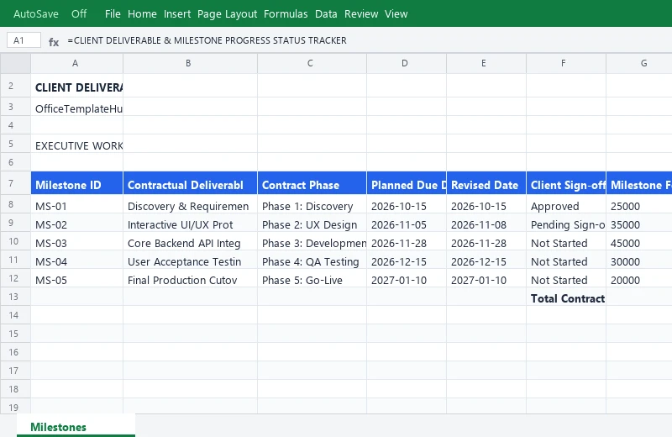This screenshot has height=437, width=672.
Task: Click the Interactive UI/UX Prot cell
Action: click(191, 224)
